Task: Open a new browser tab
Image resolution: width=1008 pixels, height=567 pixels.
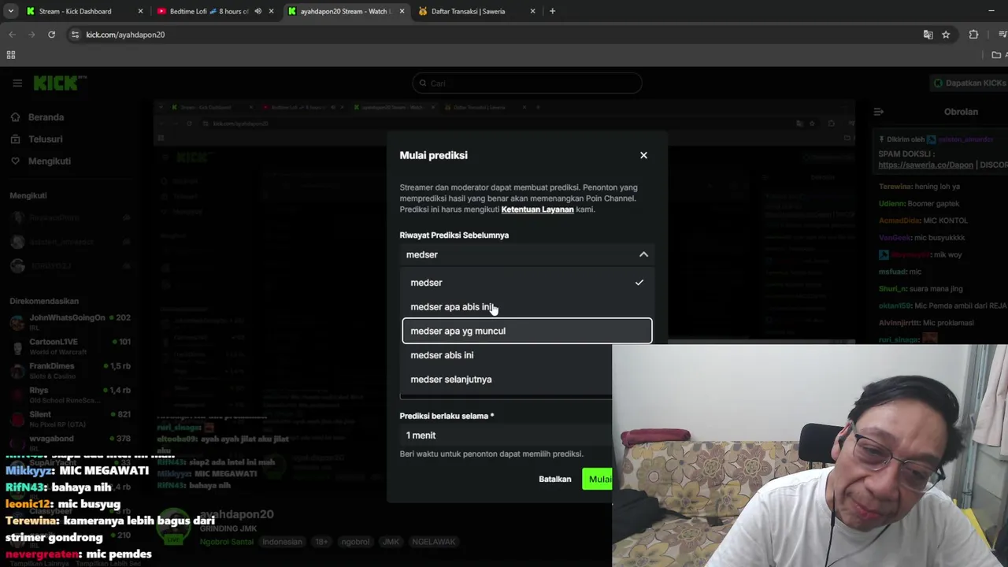Action: click(552, 11)
